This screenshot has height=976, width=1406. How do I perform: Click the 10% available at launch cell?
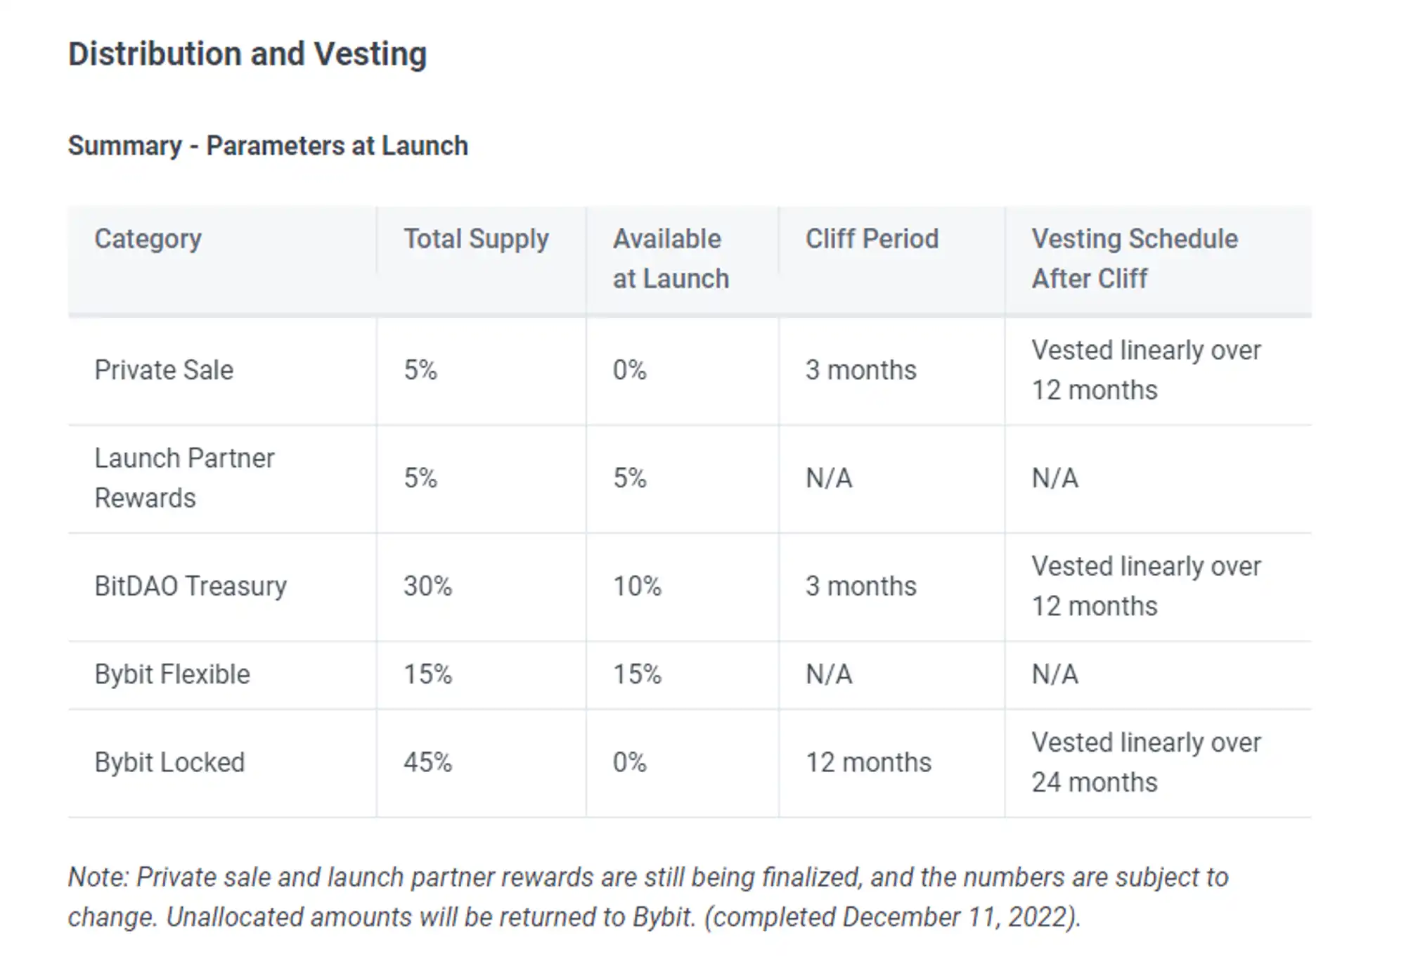(x=637, y=586)
